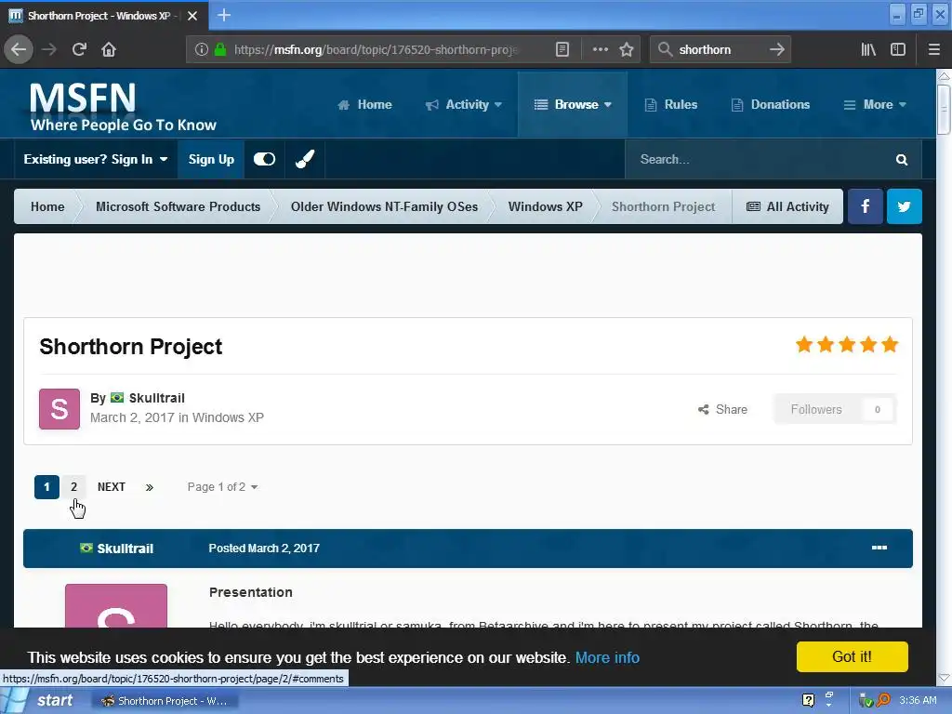Click the Followers button

pyautogui.click(x=835, y=409)
